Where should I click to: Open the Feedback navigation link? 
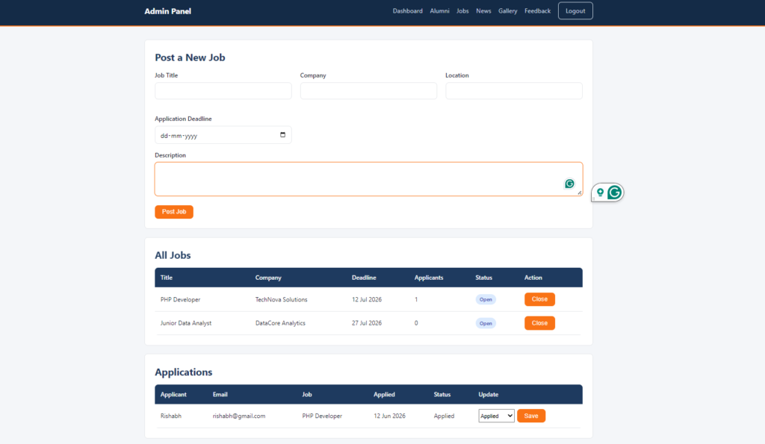coord(537,10)
